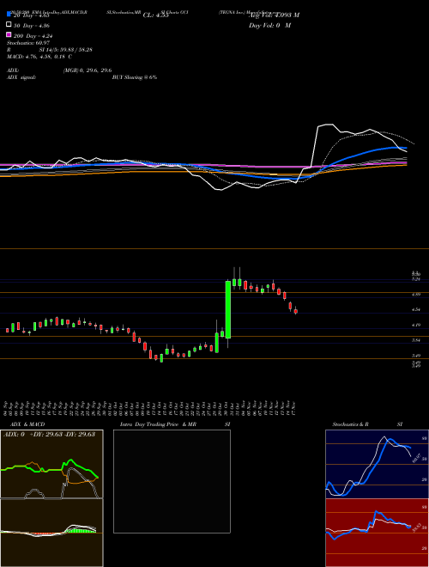Click the 'BUY Slowing @ 6%' ADX signal
This screenshot has width=429, height=567.
coord(135,77)
